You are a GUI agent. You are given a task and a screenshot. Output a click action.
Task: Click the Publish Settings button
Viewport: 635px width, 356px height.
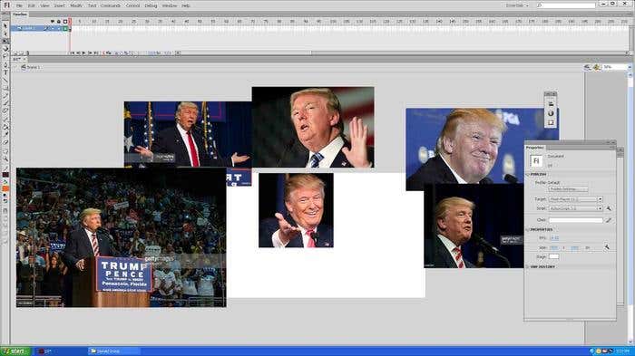[x=568, y=189]
